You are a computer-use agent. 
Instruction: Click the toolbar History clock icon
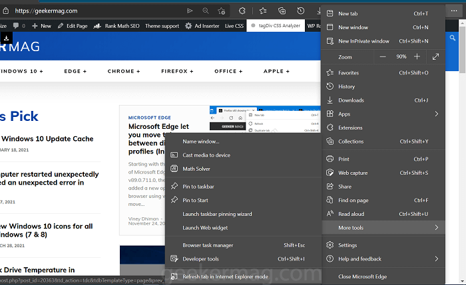[x=301, y=11]
